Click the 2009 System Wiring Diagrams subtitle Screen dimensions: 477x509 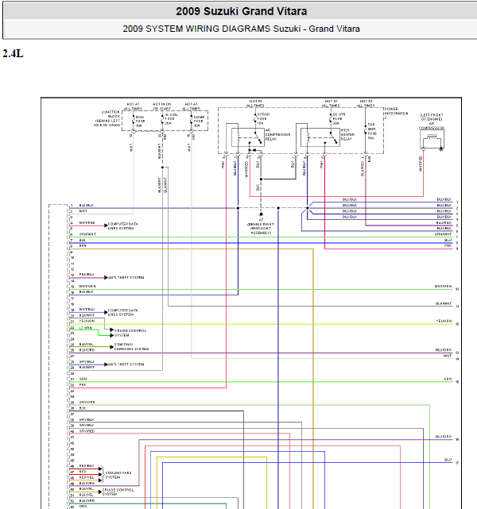tap(242, 29)
